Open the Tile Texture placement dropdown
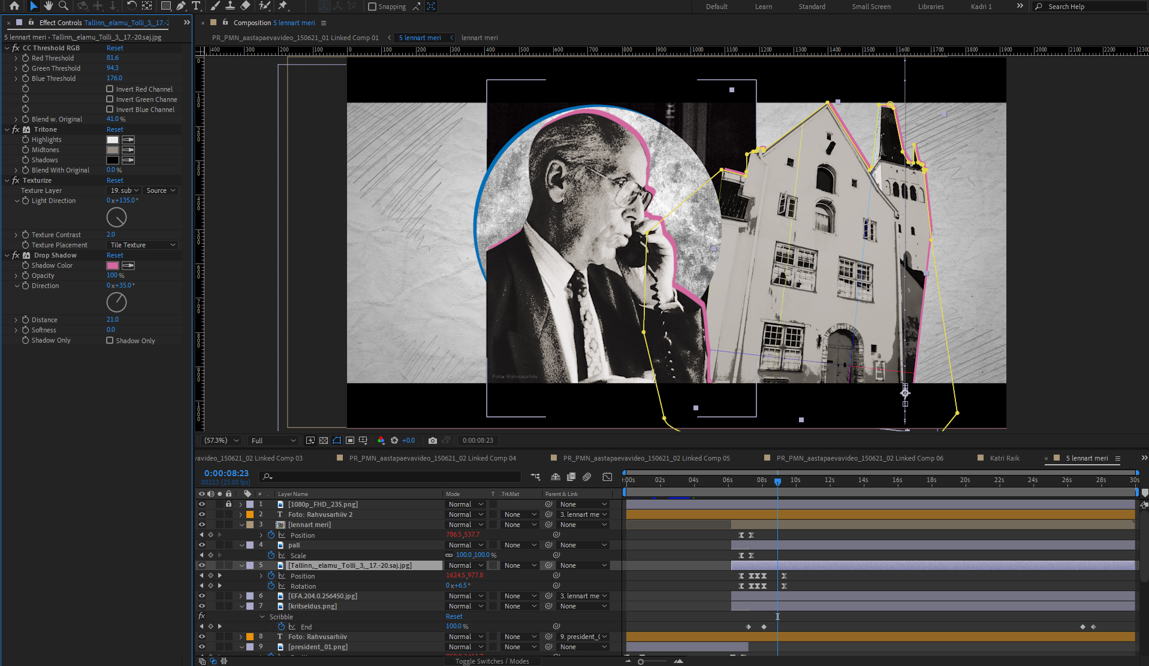The image size is (1149, 666). pos(143,245)
